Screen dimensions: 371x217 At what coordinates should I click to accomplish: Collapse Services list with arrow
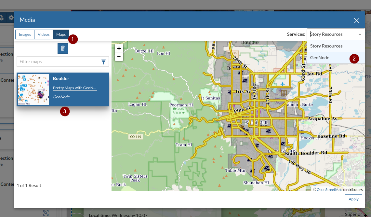point(360,34)
